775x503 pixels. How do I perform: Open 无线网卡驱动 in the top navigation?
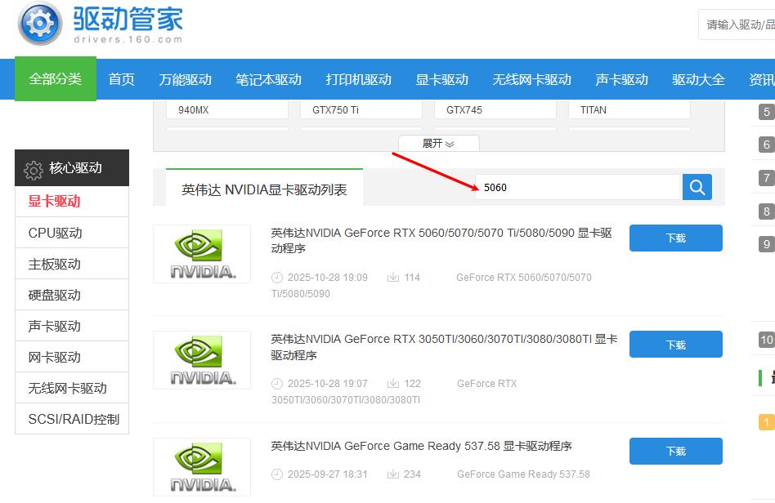[x=532, y=79]
